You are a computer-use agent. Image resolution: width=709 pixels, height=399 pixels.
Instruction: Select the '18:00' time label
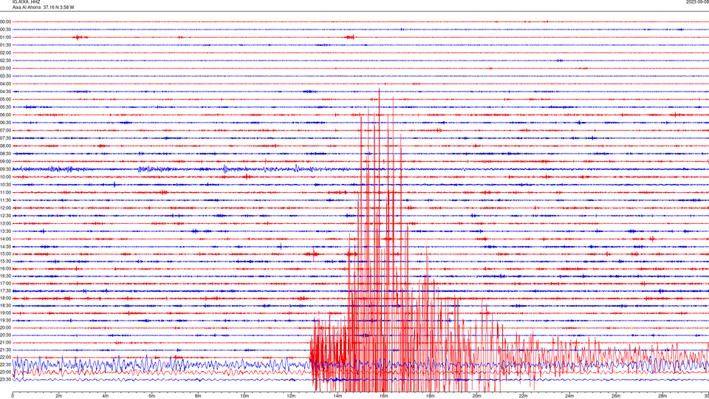(x=5, y=299)
